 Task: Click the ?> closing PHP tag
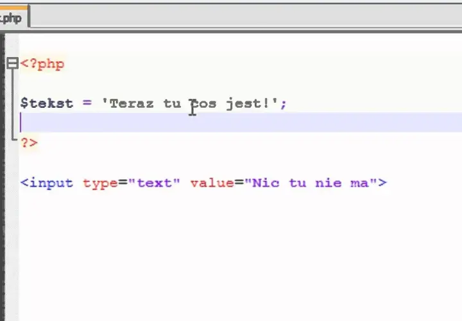[29, 143]
